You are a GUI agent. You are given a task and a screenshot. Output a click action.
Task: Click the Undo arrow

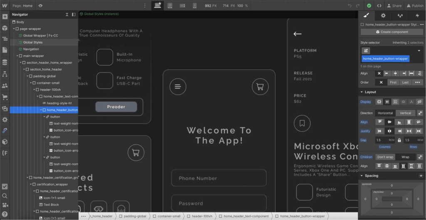[349, 5]
